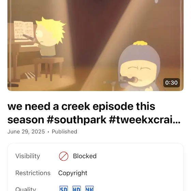Open the South Park video thumbnail

[95, 45]
